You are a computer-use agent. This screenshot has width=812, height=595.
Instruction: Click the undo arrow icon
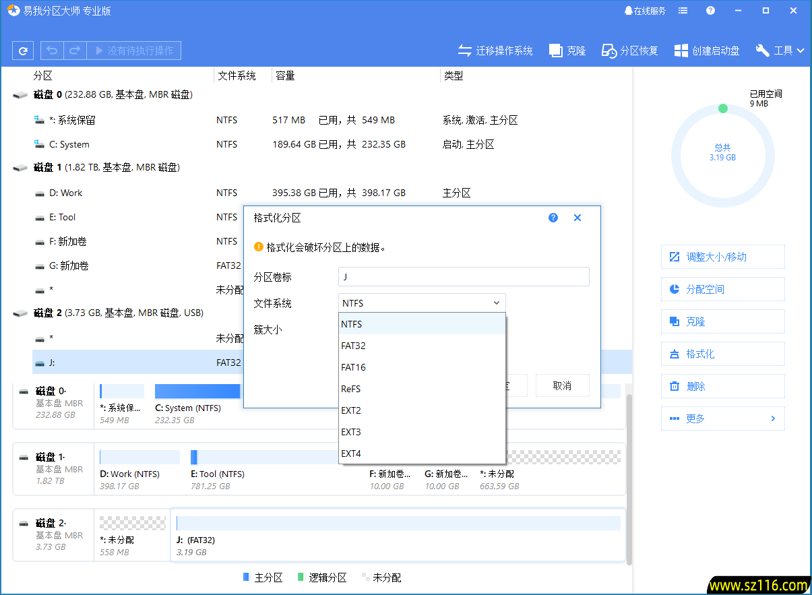(49, 50)
